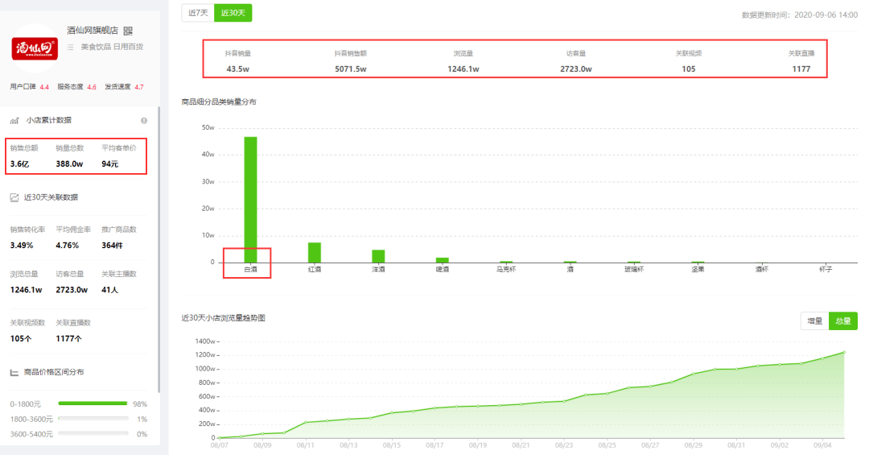869x455 pixels.
Task: Click the bar icon beside 商品价格区间分布
Action: click(14, 372)
